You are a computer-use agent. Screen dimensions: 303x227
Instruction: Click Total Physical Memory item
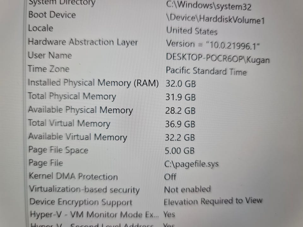pyautogui.click(x=72, y=96)
